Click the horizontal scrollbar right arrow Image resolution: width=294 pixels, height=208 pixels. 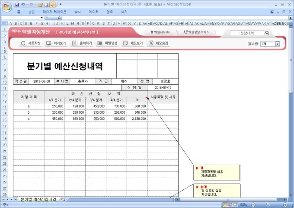coord(285,200)
